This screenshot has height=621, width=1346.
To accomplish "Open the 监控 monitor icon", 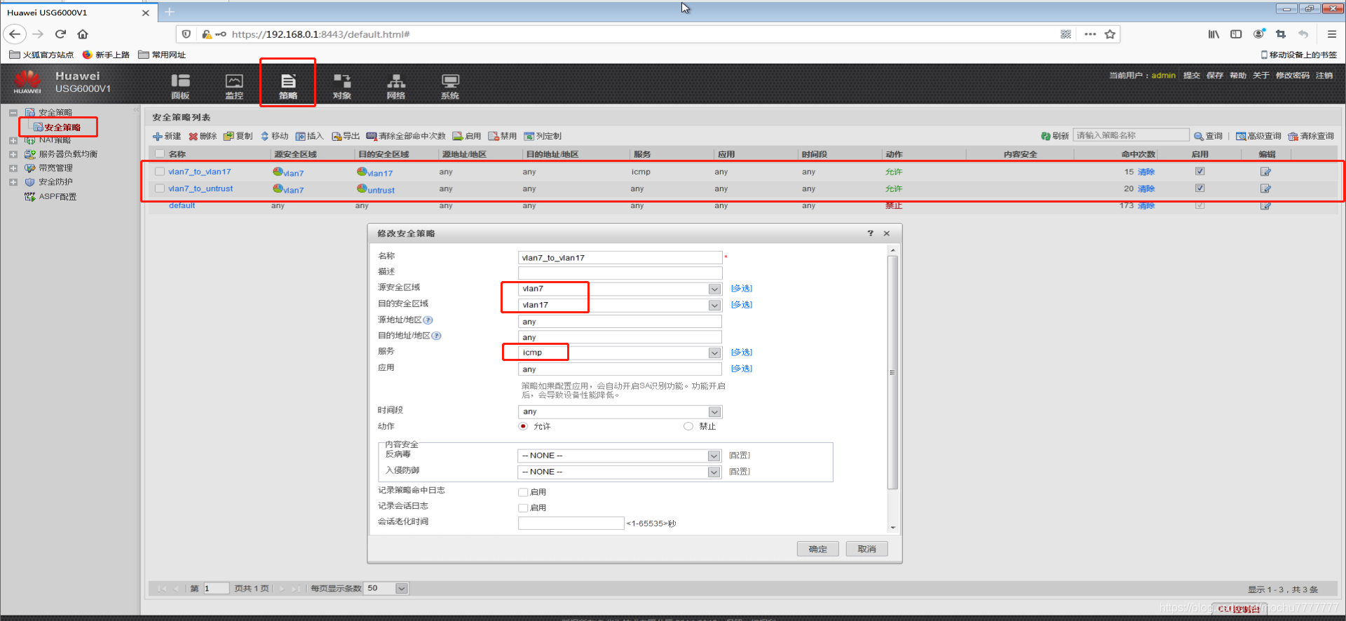I will pyautogui.click(x=234, y=86).
